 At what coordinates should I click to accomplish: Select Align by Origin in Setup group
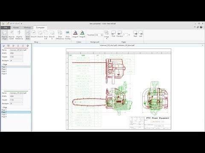click(x=4, y=35)
